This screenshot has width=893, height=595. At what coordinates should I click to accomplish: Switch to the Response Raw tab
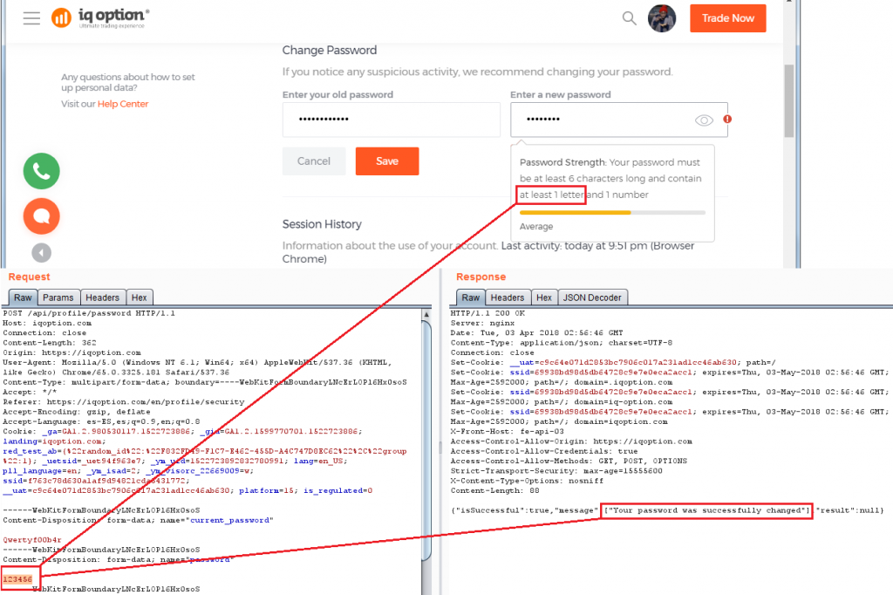pyautogui.click(x=470, y=297)
